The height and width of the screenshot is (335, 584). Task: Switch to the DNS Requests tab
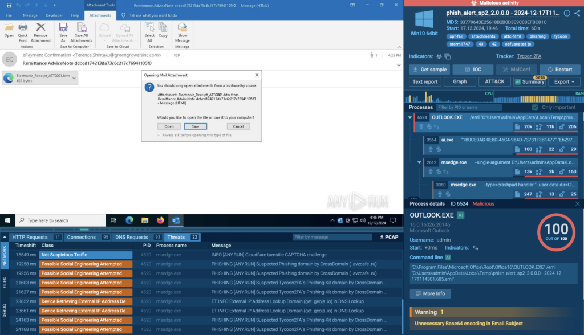132,237
